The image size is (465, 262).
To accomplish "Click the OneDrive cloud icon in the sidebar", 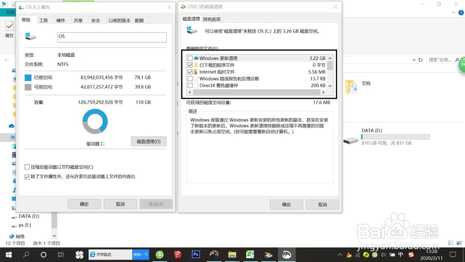I will click(12, 126).
